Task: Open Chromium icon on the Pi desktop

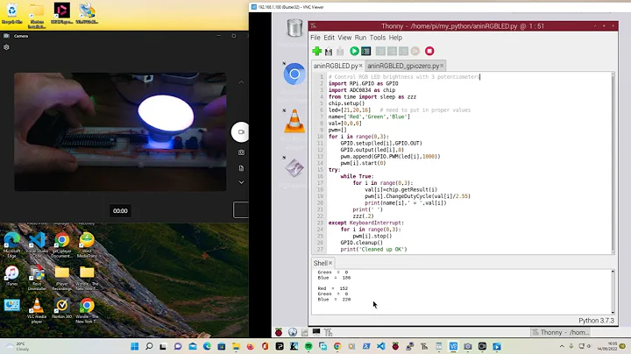Action: 294,74
